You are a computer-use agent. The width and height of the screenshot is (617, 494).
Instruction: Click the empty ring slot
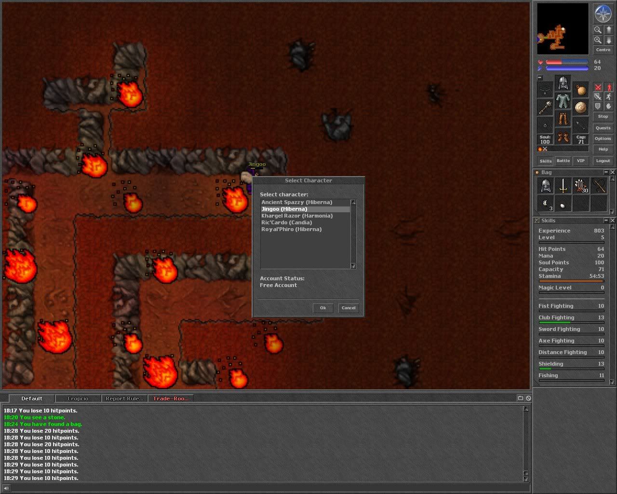[x=545, y=126]
